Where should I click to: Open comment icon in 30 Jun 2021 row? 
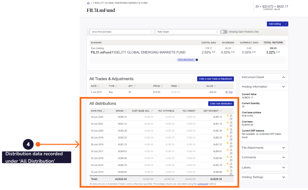pos(231,126)
